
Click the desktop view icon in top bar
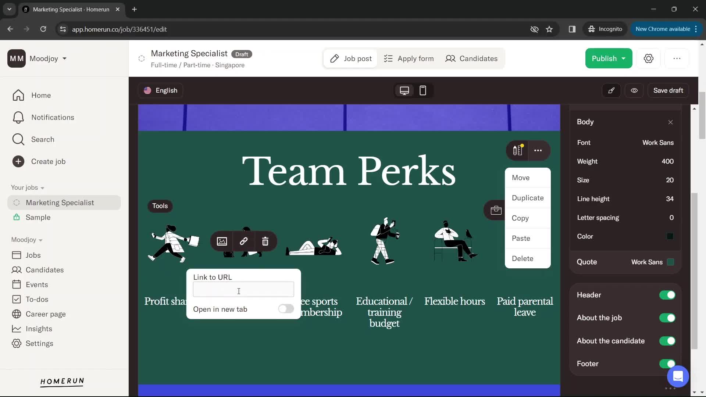pyautogui.click(x=404, y=90)
